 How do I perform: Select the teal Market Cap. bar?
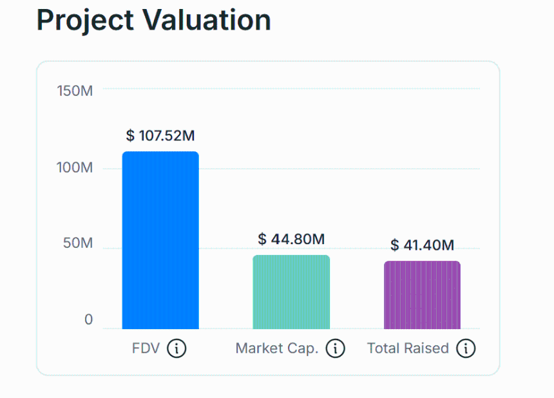(291, 292)
